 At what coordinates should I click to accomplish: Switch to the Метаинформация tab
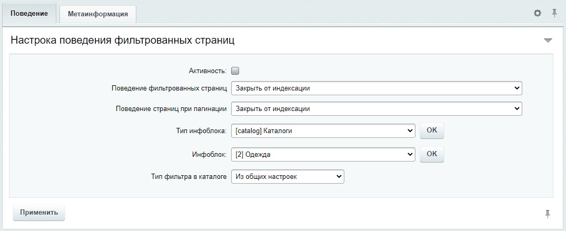pyautogui.click(x=98, y=14)
